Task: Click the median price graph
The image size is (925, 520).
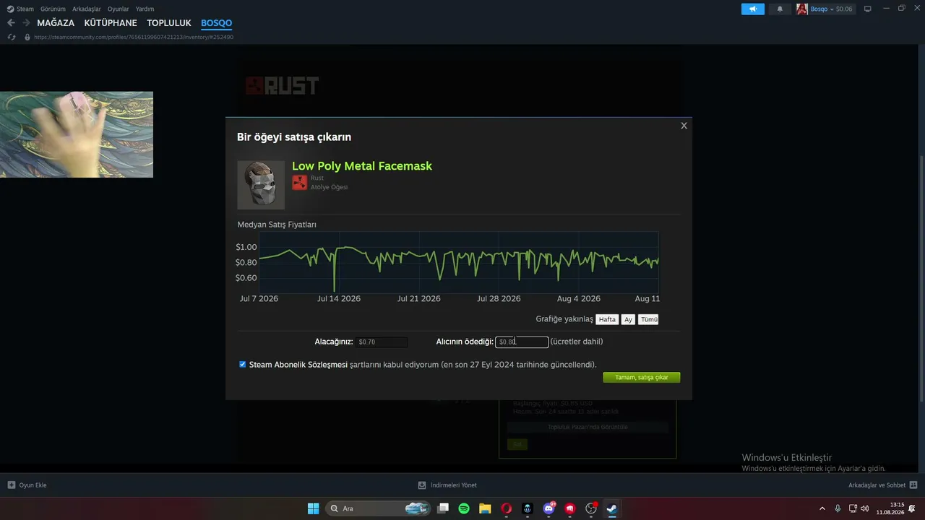Action: [x=459, y=262]
